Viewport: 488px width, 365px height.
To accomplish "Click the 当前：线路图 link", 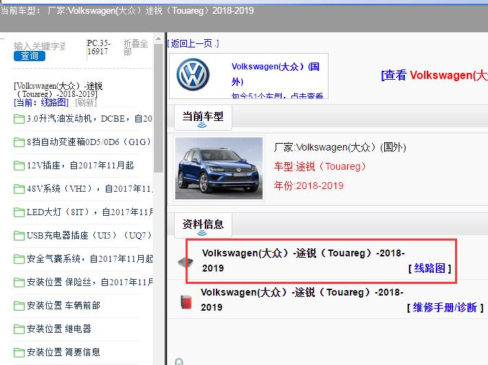I will tap(41, 102).
